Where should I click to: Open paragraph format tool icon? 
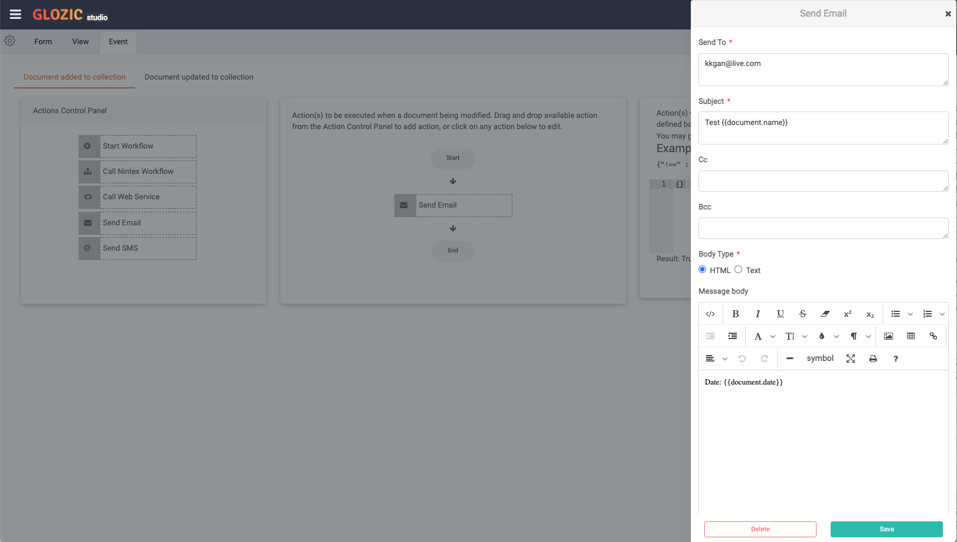(x=854, y=336)
